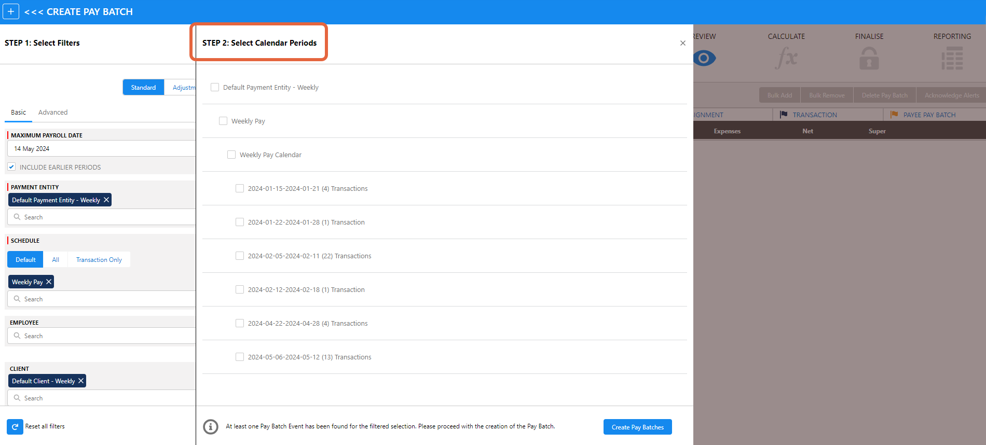Switch to the Advanced filters tab
Screen dimensions: 986x445
click(53, 113)
